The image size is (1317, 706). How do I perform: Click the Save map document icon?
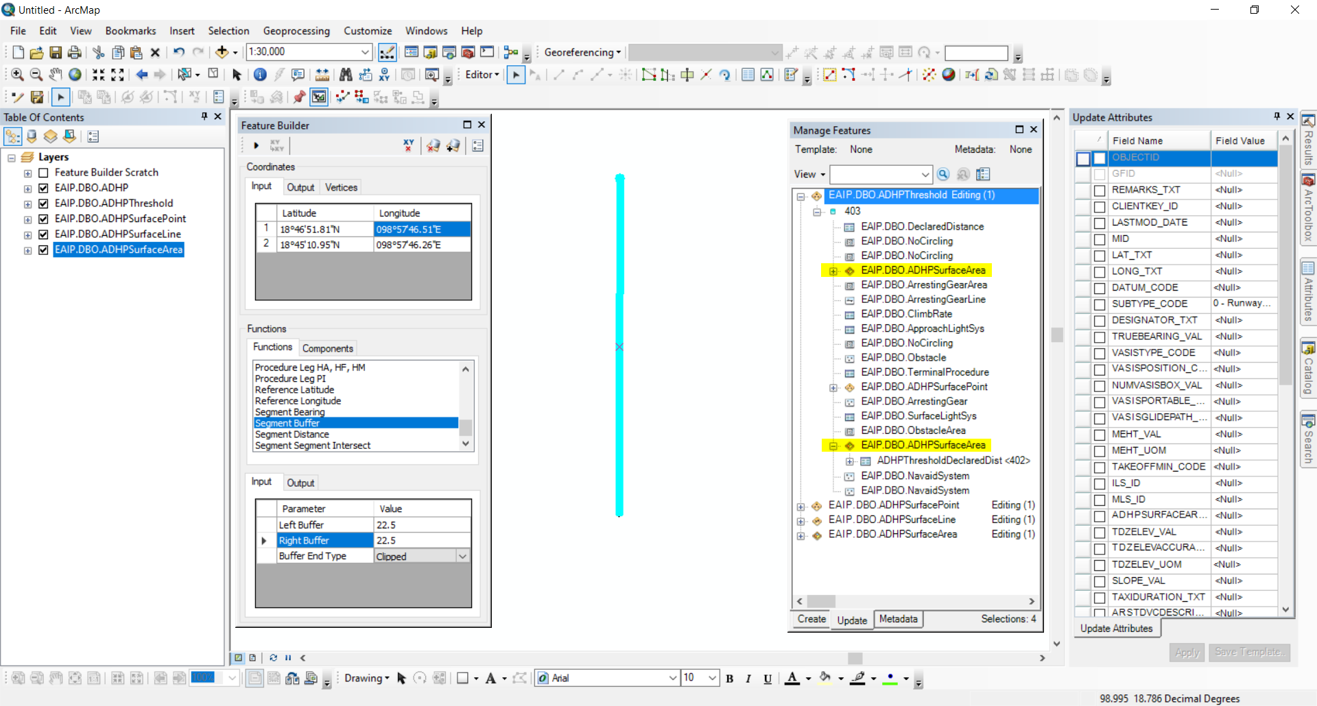click(56, 52)
